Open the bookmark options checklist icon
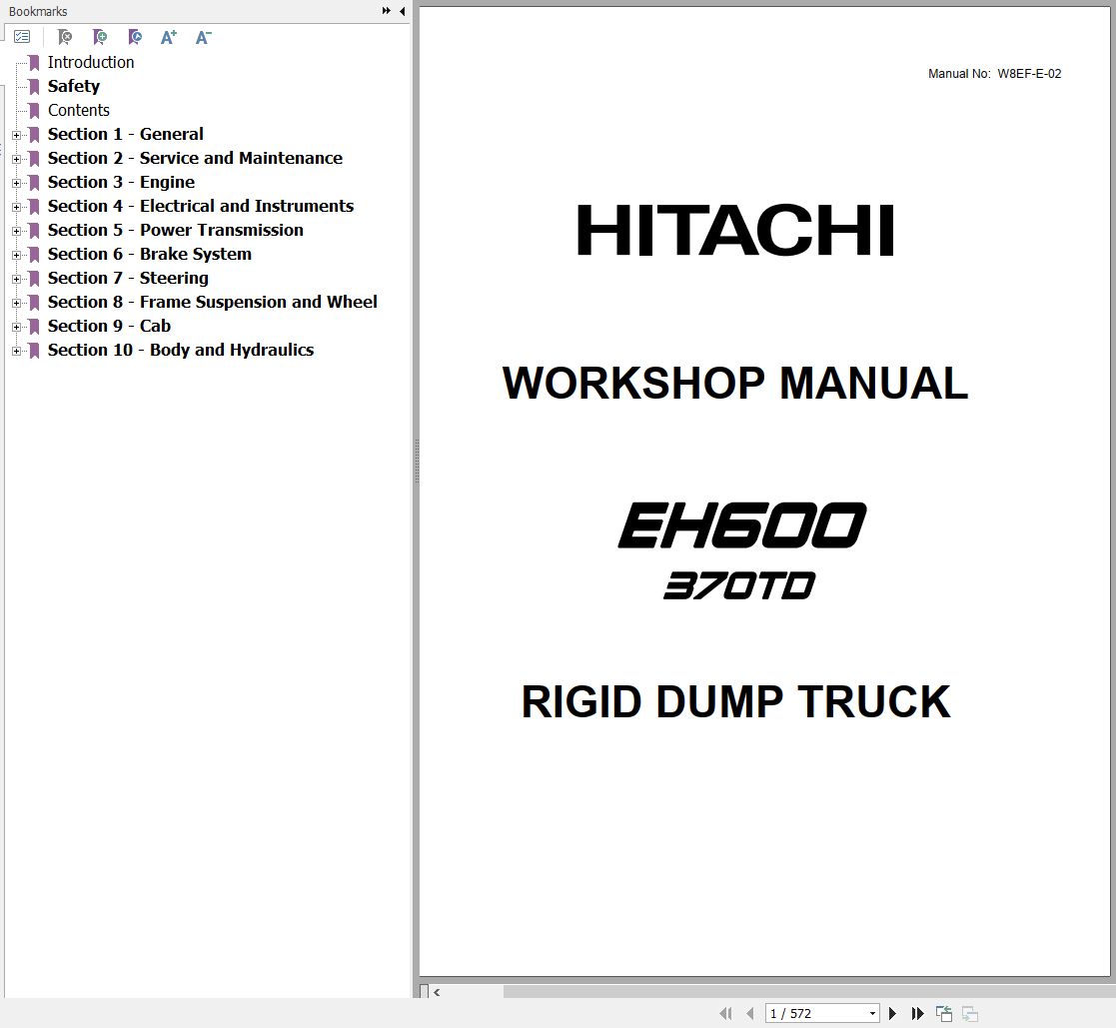This screenshot has width=1116, height=1028. point(22,36)
